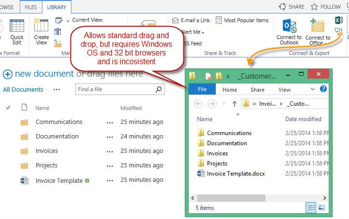Screen dimensions: 349x219
Task: Click Most Popular Items icon
Action: click(x=219, y=20)
